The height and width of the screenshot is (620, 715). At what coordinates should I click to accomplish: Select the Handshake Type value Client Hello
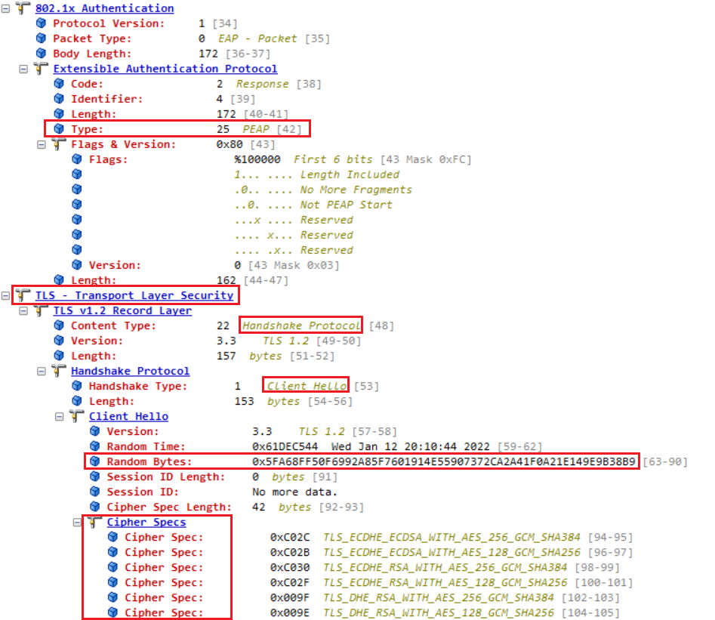[307, 387]
